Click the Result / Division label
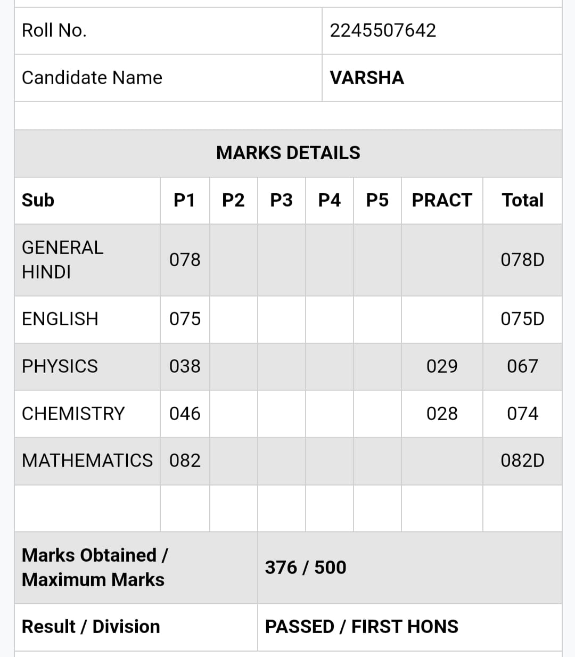This screenshot has height=657, width=575. coord(91,627)
